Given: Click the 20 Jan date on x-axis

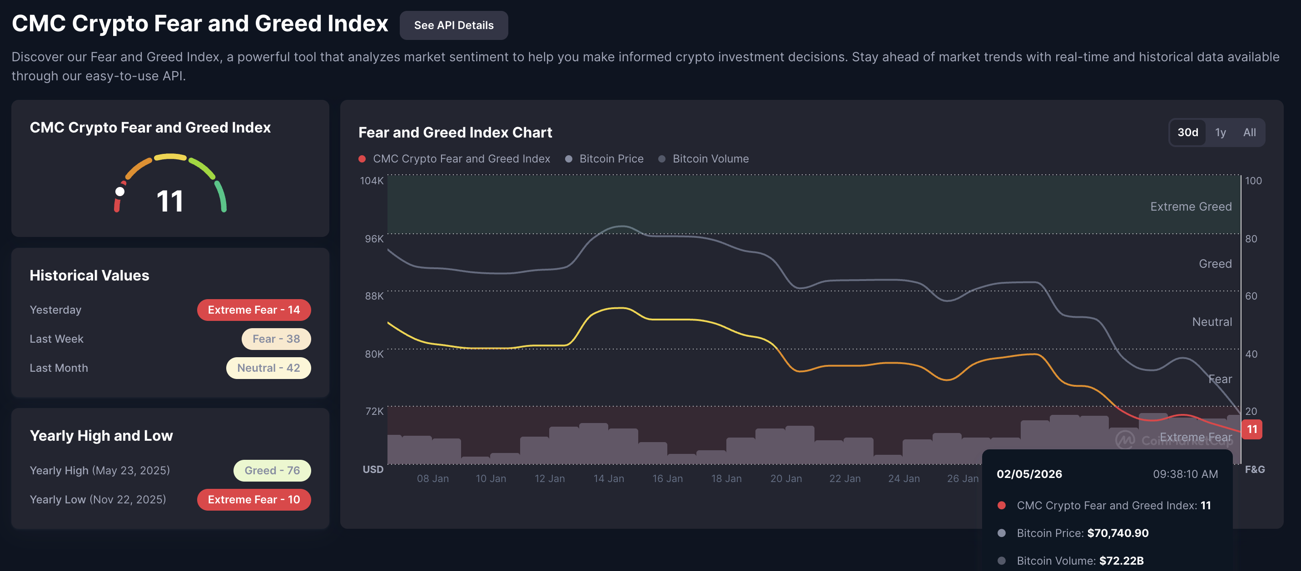Looking at the screenshot, I should click(785, 478).
